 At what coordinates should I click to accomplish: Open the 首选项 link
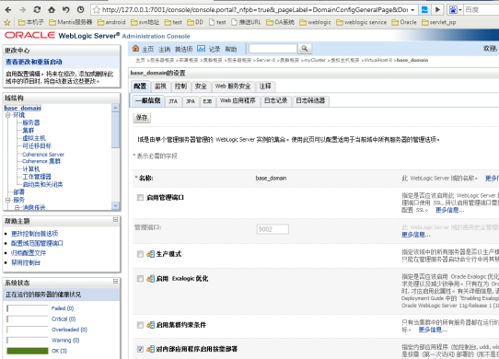(183, 50)
